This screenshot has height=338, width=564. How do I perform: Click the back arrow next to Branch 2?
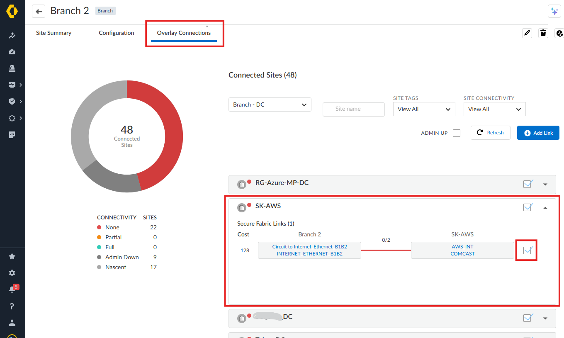click(x=39, y=11)
